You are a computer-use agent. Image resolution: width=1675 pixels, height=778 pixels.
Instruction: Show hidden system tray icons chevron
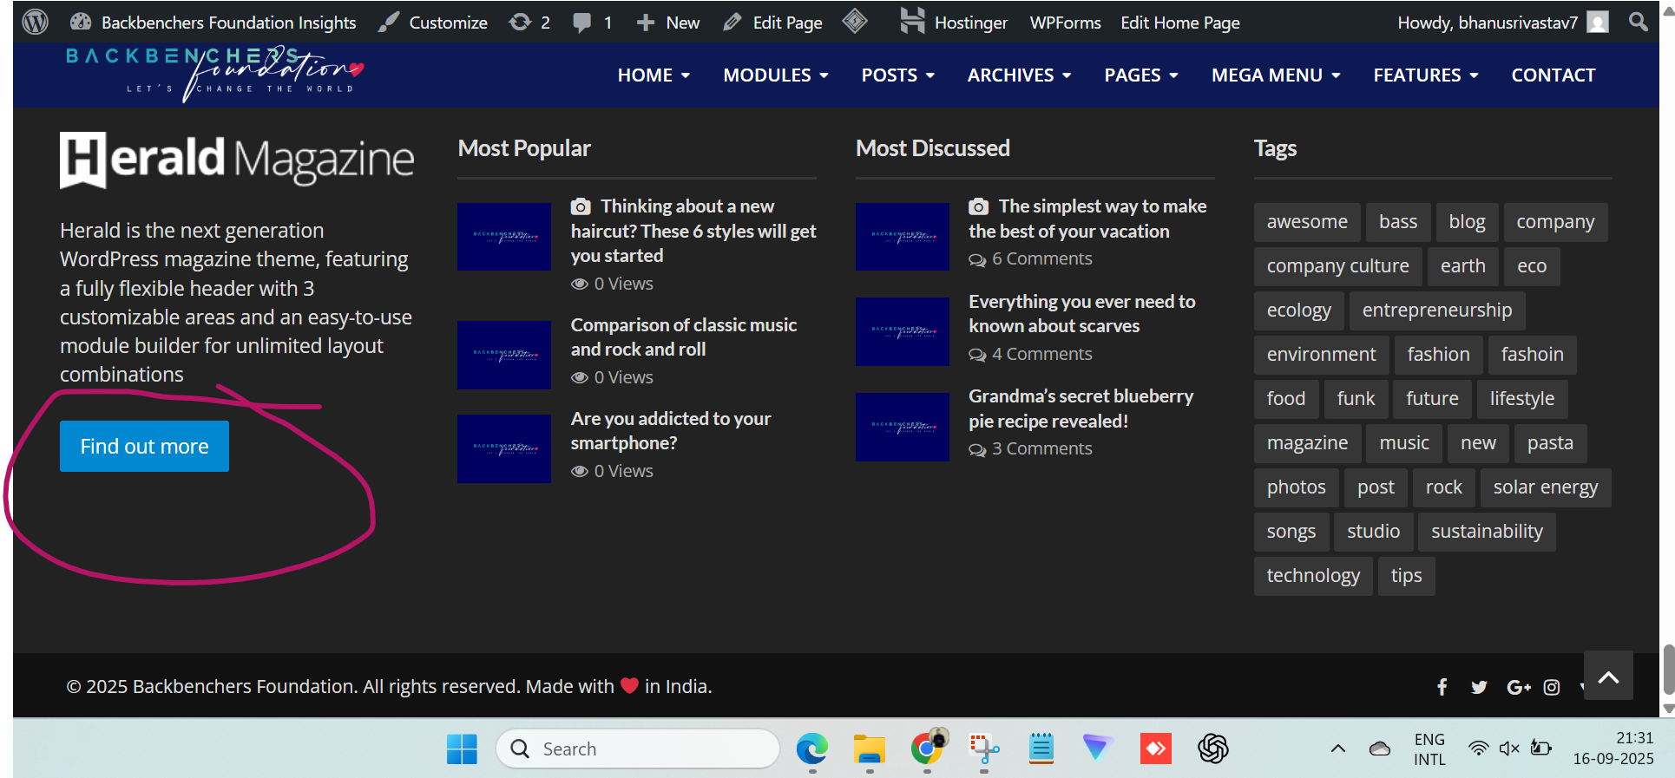coord(1338,749)
